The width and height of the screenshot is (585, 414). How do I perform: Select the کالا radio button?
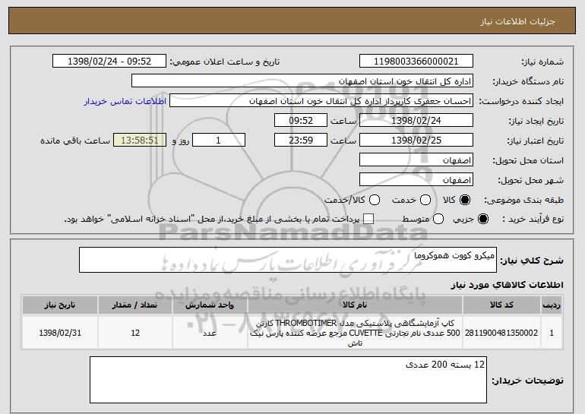(x=465, y=200)
